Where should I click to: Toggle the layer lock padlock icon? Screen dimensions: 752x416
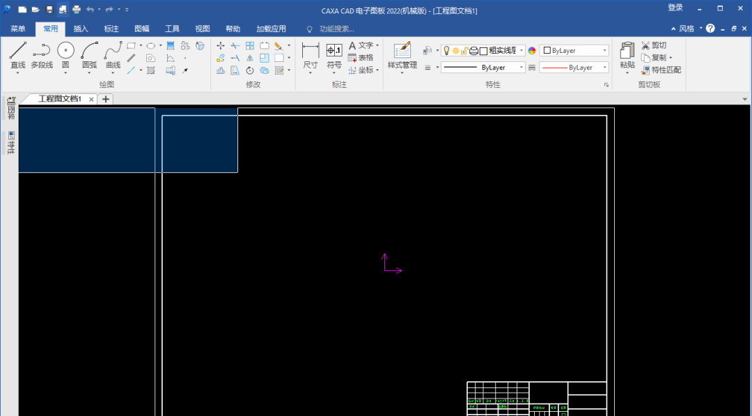(x=464, y=51)
